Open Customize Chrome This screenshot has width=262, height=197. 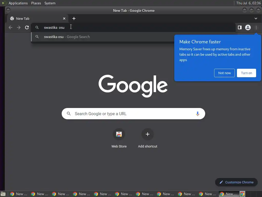coord(236,182)
